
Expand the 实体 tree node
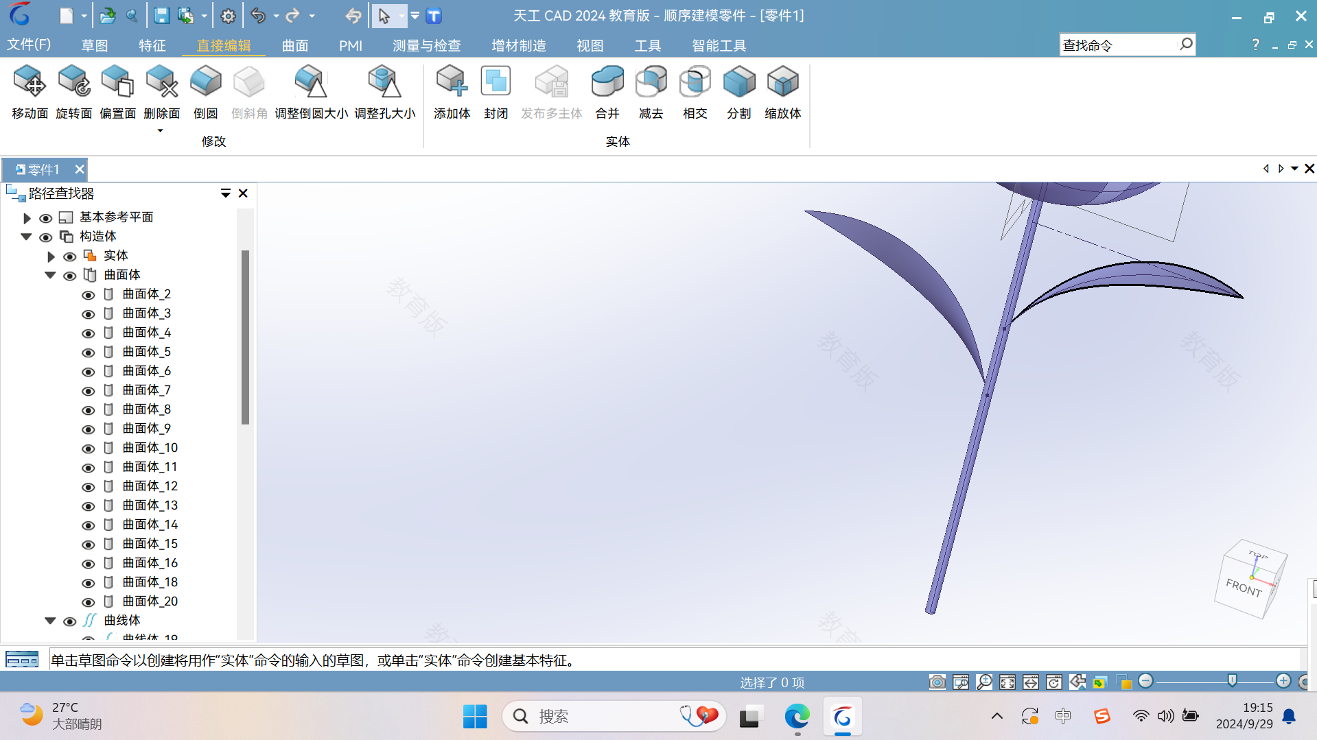[51, 256]
